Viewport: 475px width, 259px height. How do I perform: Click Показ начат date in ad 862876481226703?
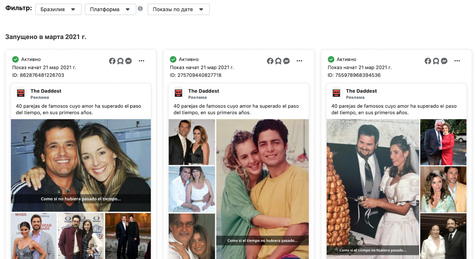click(44, 67)
